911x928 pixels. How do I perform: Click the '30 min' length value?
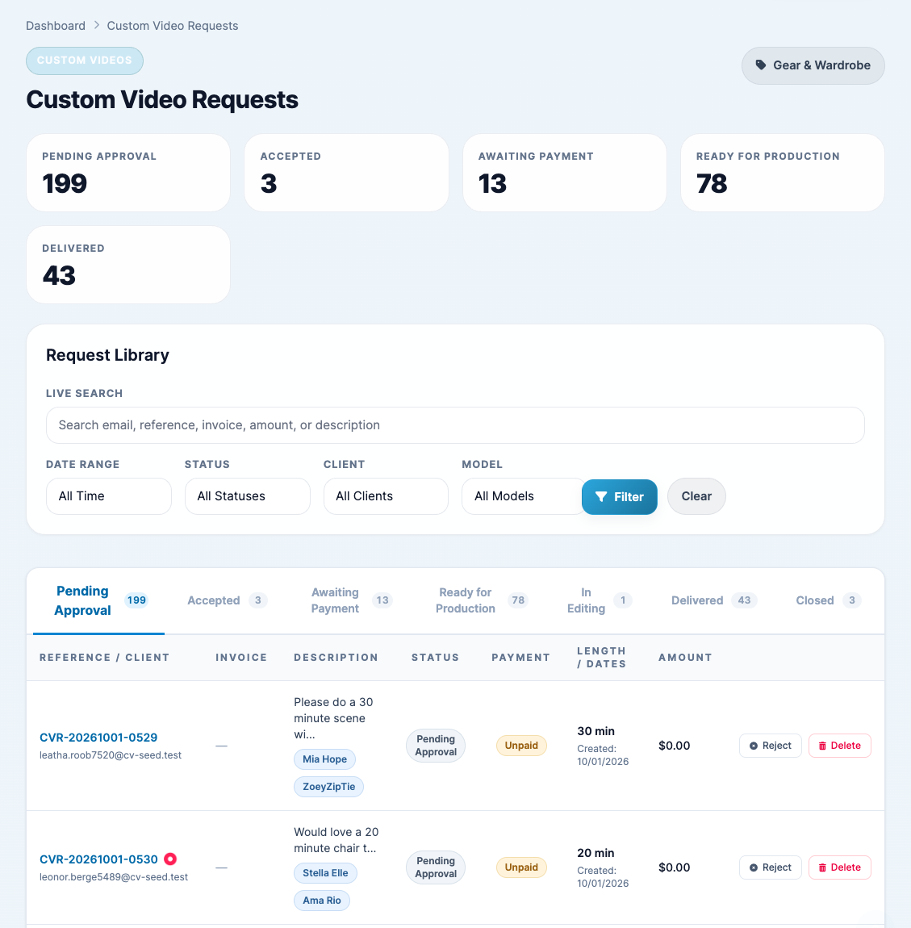(x=595, y=731)
